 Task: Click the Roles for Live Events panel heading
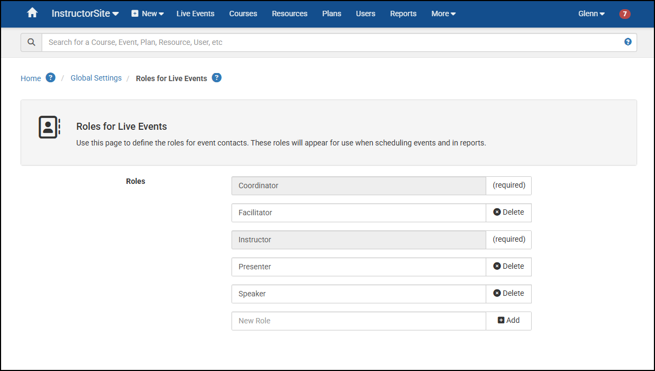tap(122, 127)
